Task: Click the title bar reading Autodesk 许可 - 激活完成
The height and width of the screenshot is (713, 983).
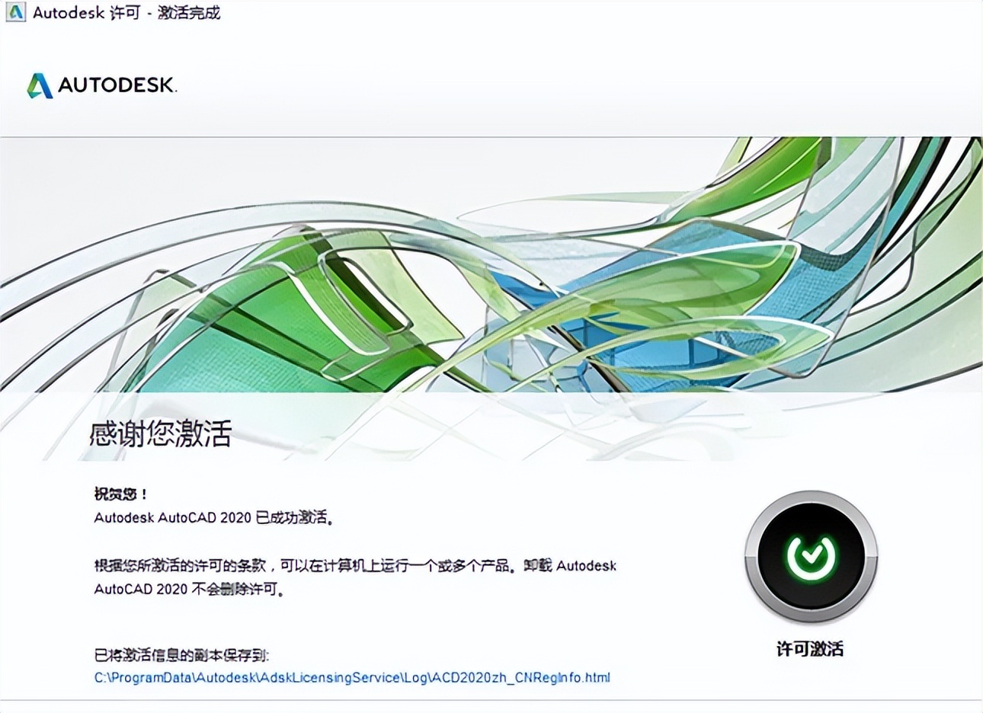Action: 126,12
